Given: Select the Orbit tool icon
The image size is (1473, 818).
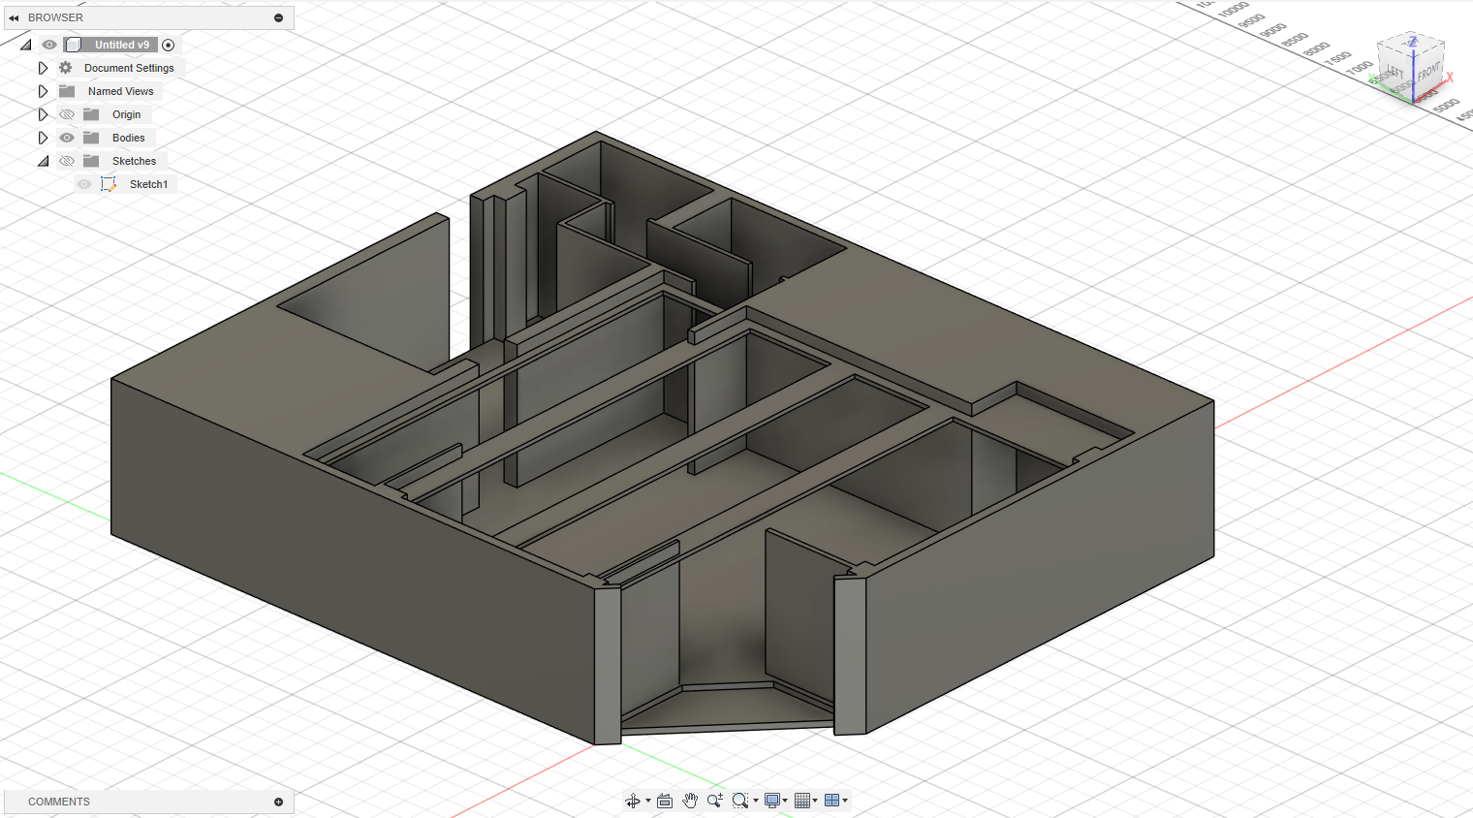Looking at the screenshot, I should click(633, 801).
